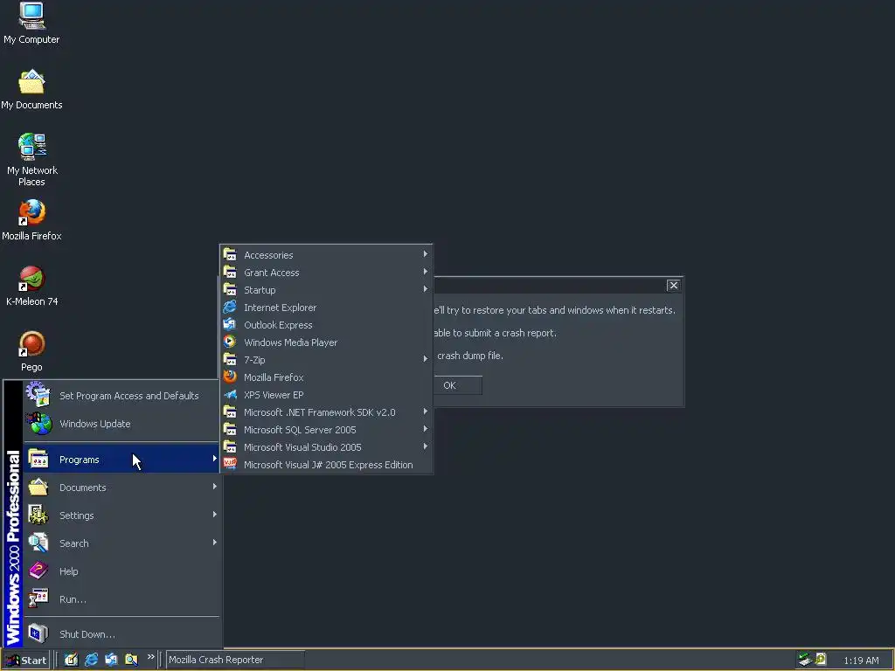Expand the Microsoft SQL Server 2005 submenu
This screenshot has width=895, height=671.
326,430
